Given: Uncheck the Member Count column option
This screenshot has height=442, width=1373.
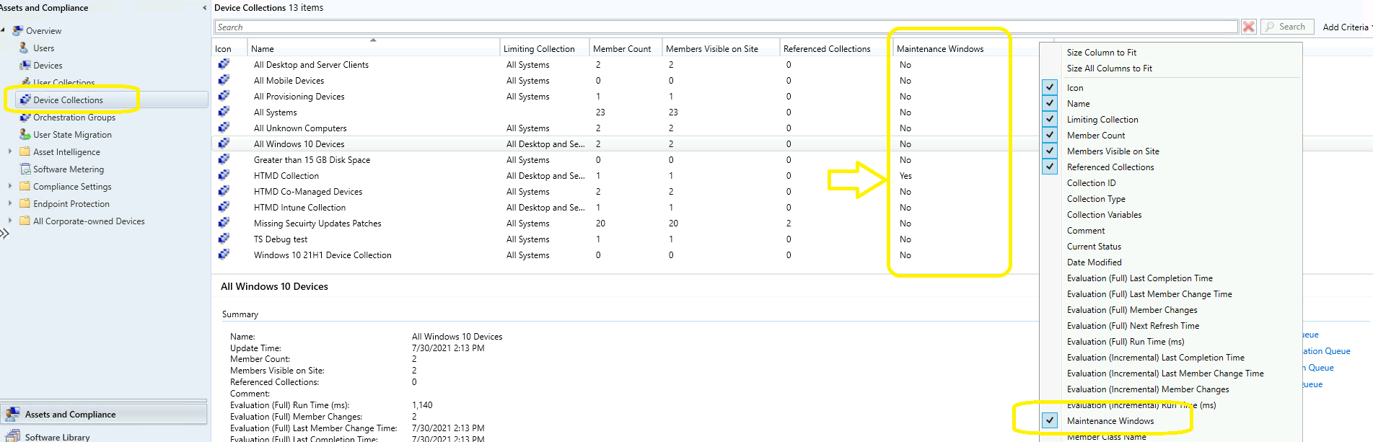Looking at the screenshot, I should click(1050, 135).
